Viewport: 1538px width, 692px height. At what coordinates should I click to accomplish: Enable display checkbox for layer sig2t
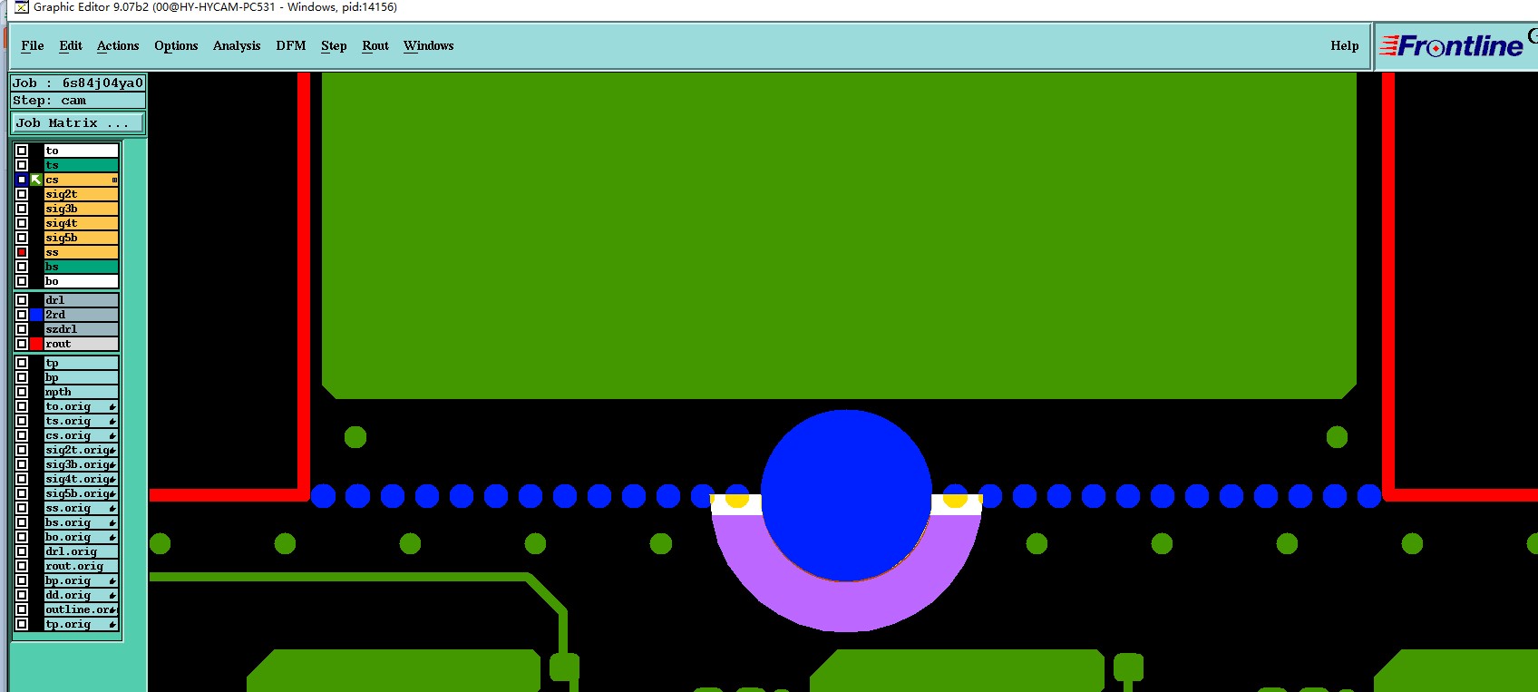(x=22, y=194)
